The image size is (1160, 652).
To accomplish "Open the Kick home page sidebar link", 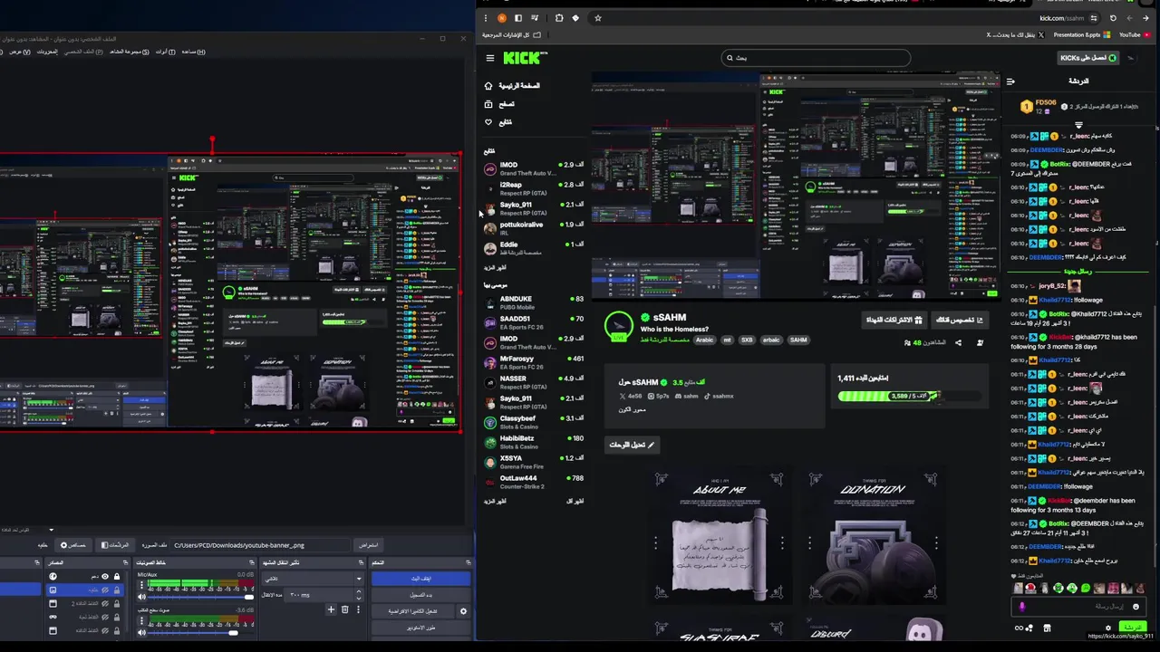I will click(x=513, y=86).
